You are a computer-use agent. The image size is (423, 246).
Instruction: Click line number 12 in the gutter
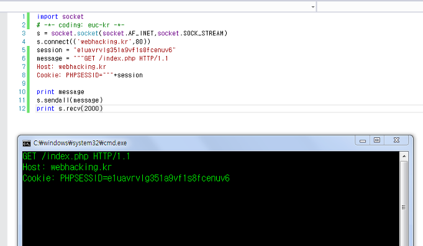tap(22, 109)
